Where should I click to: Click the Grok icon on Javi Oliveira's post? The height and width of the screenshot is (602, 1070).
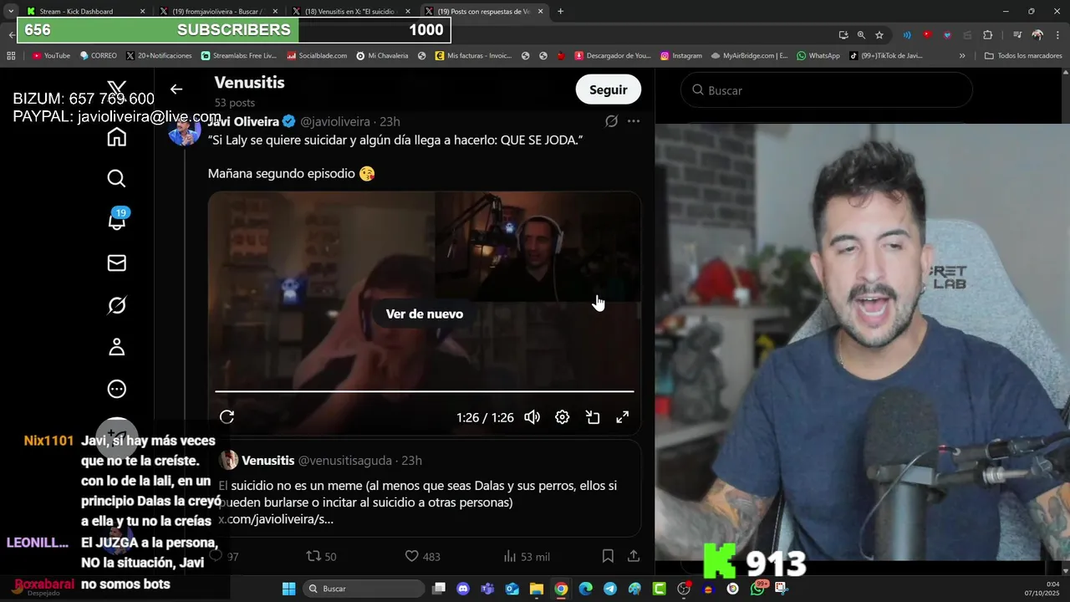611,121
